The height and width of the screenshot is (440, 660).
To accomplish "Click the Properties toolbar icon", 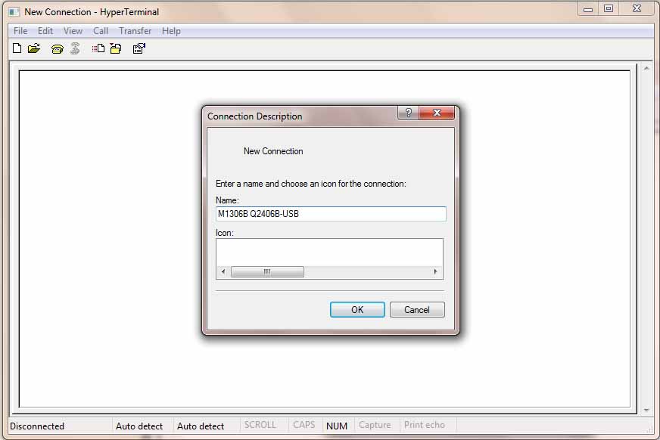I will click(139, 48).
